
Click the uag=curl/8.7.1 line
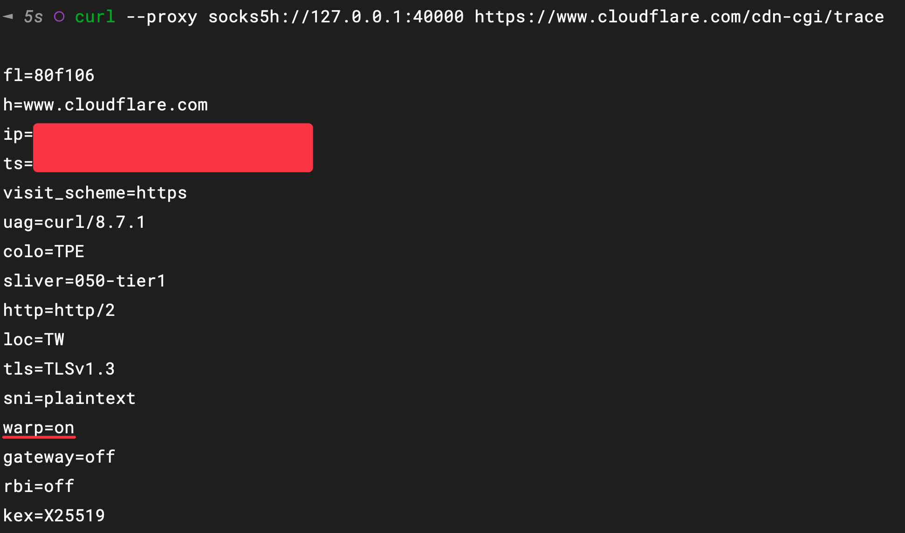[x=74, y=222]
